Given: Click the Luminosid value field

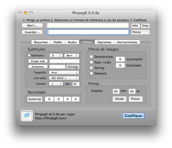Looking at the screenshot, I should point(120,59).
